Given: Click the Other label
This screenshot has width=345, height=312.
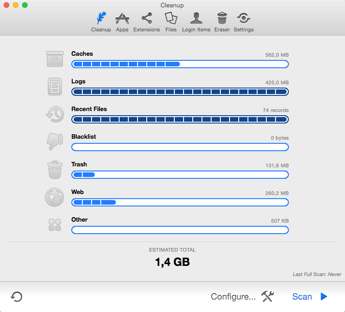Looking at the screenshot, I should [80, 220].
